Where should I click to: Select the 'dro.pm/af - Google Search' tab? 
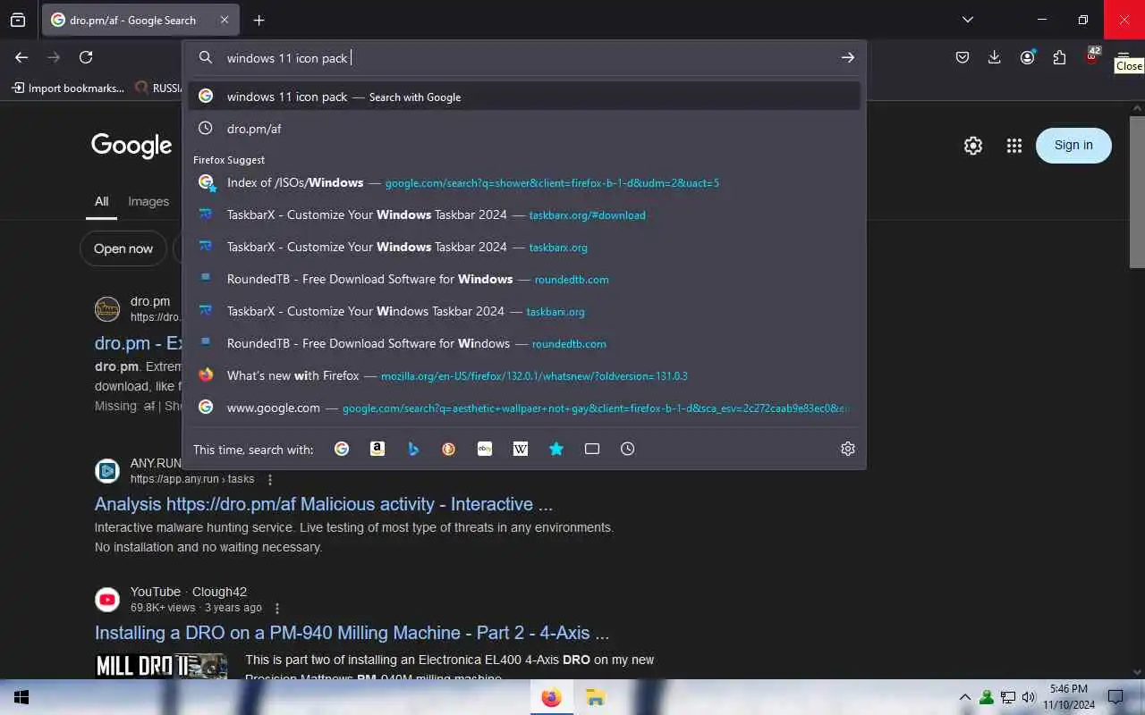point(140,20)
